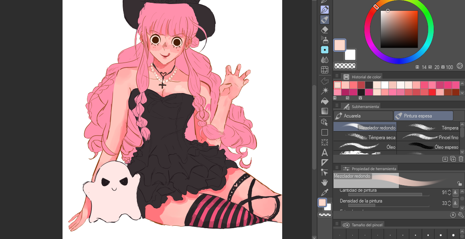
Task: Open Subherramienta panel menu
Action: (x=337, y=105)
